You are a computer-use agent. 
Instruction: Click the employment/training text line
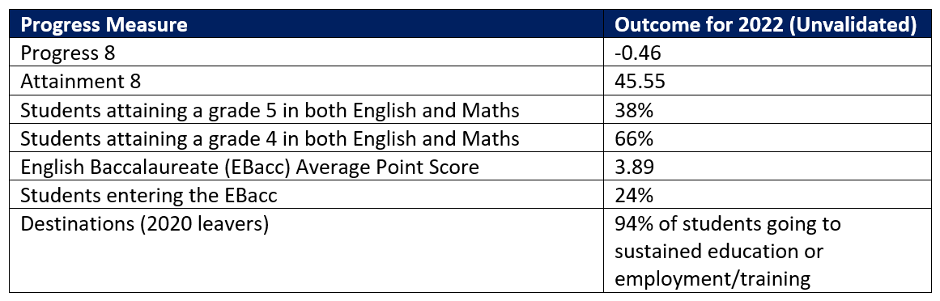coord(712,279)
